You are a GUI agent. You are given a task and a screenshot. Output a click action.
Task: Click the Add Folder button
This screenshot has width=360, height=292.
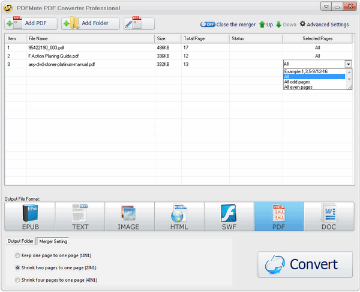pyautogui.click(x=90, y=23)
